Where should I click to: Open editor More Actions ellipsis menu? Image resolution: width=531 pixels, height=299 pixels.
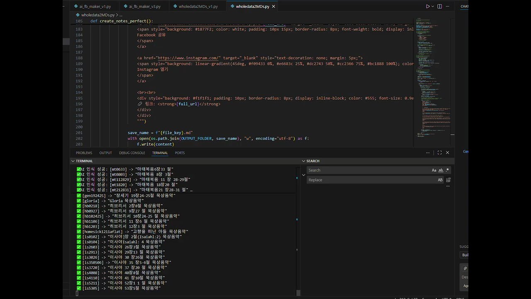(x=448, y=6)
